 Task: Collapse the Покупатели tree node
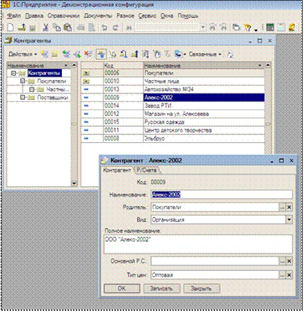[x=23, y=81]
